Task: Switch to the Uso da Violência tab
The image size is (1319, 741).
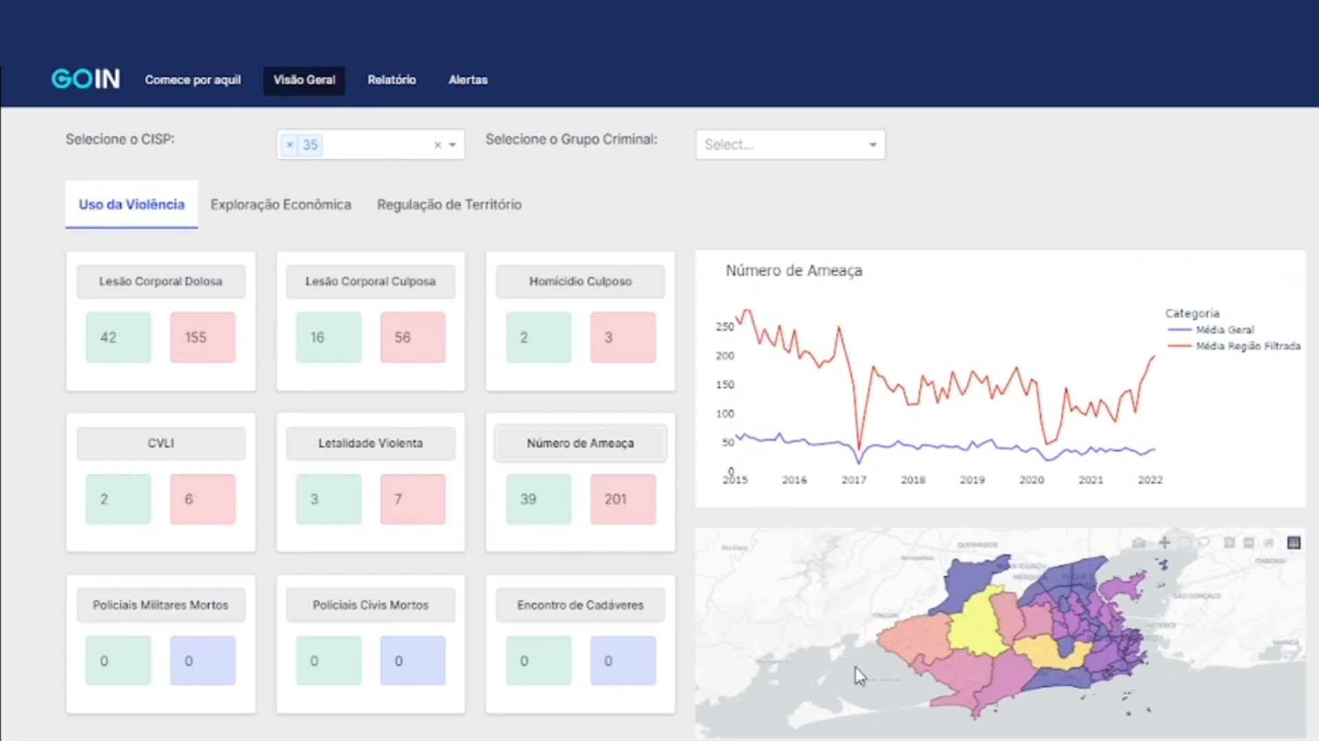Action: 131,204
